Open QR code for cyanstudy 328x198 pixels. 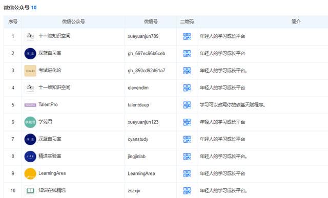[187, 139]
